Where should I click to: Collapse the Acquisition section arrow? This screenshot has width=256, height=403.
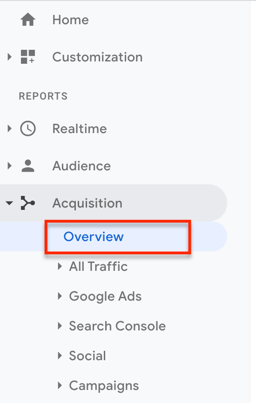click(x=9, y=203)
